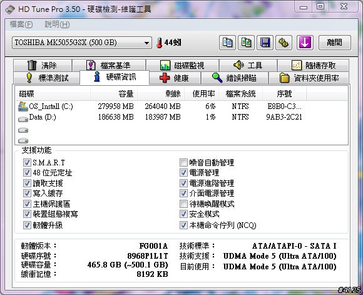This screenshot has width=363, height=295.
Task: Switch to the 磁碟監視 tab
Action: pyautogui.click(x=183, y=65)
